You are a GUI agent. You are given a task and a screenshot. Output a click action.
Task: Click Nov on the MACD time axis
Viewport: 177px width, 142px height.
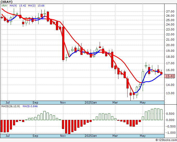63,136
